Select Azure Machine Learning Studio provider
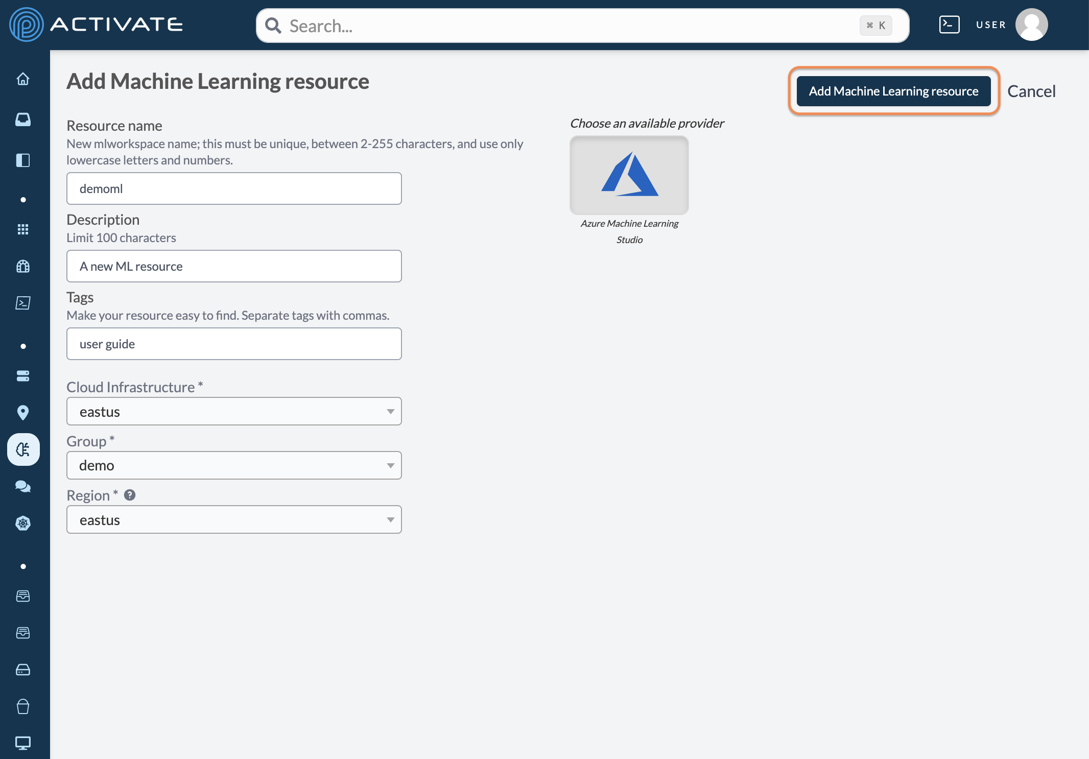Viewport: 1089px width, 759px height. coord(629,176)
